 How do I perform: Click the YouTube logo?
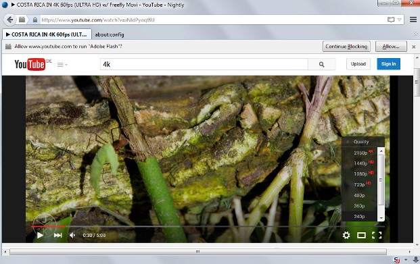tap(30, 64)
